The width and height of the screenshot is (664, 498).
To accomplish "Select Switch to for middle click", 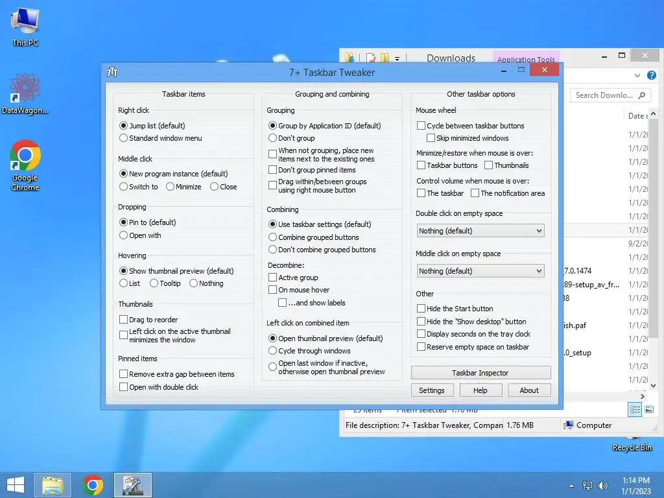I will [139, 187].
